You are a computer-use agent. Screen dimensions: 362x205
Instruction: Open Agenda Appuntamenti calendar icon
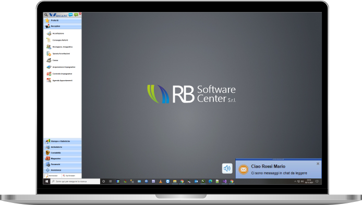point(49,81)
